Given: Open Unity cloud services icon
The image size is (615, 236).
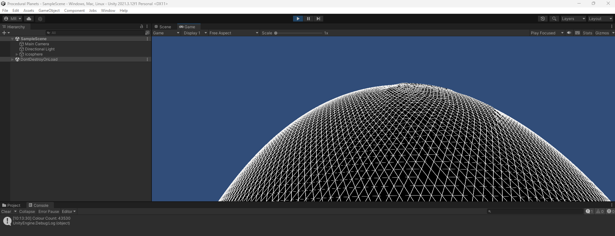Looking at the screenshot, I should [29, 19].
